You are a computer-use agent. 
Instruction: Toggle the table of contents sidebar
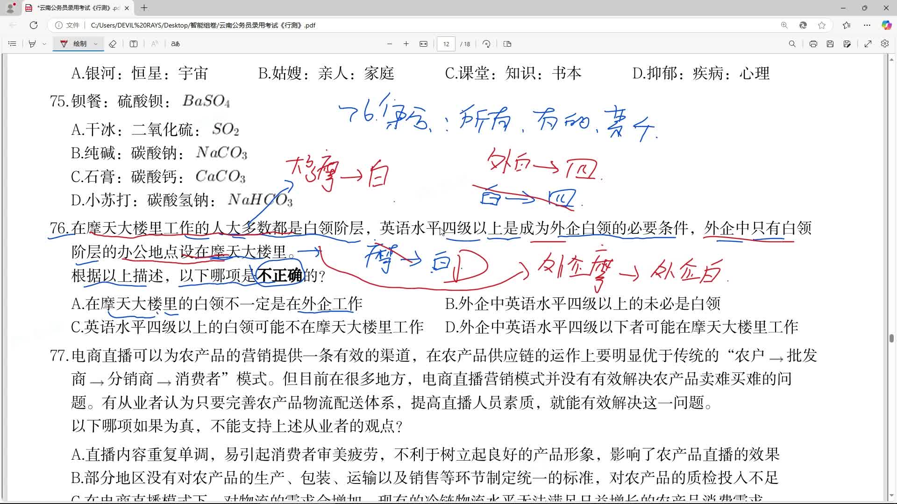pos(13,44)
